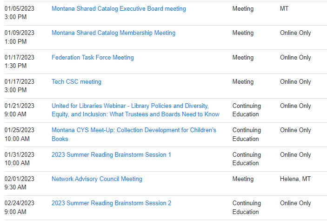Click the Federation Task Force Meeting link
Image resolution: width=327 pixels, height=221 pixels.
[93, 58]
